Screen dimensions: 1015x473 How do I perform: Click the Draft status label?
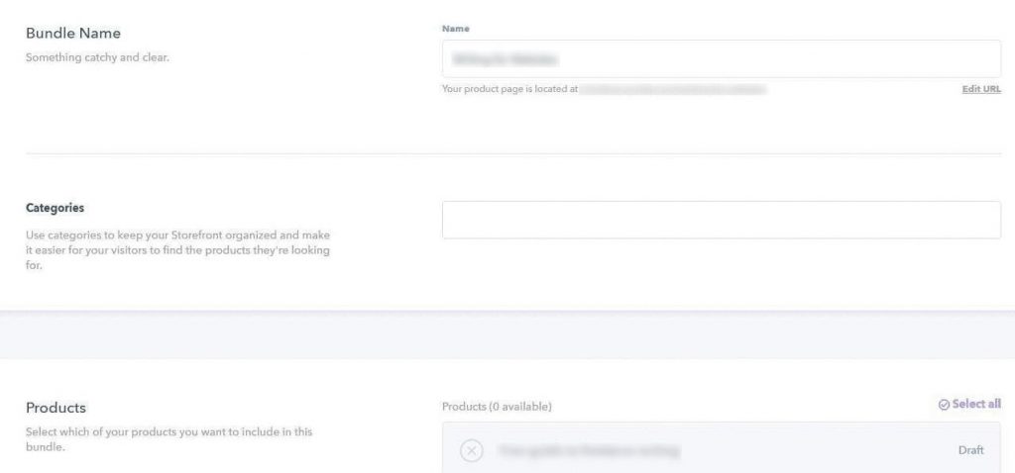[x=970, y=450]
